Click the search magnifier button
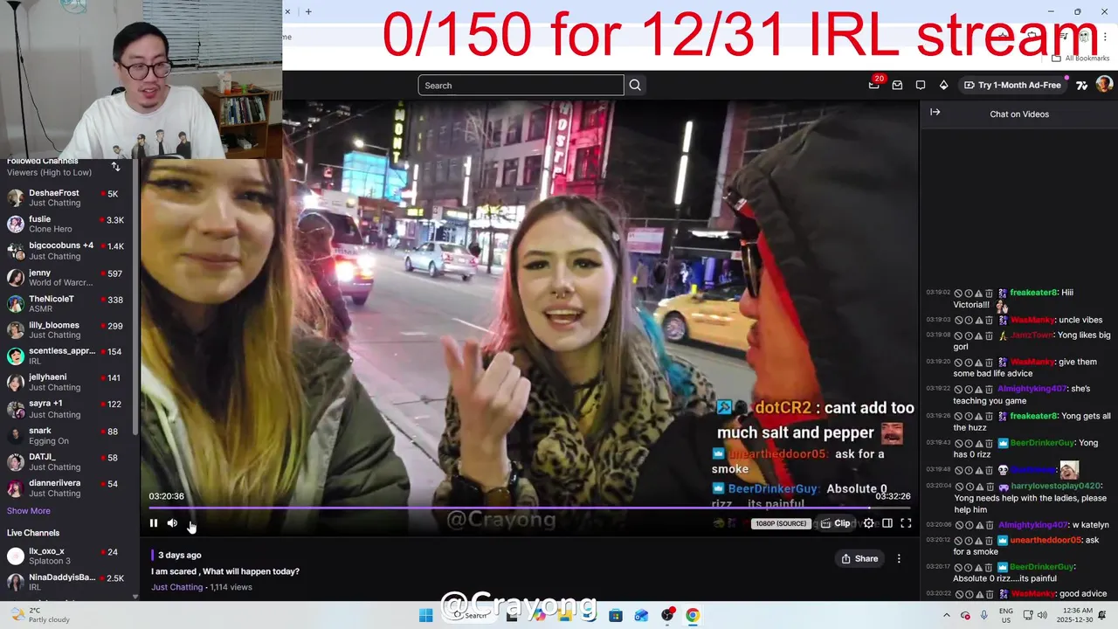The image size is (1118, 629). pos(635,86)
